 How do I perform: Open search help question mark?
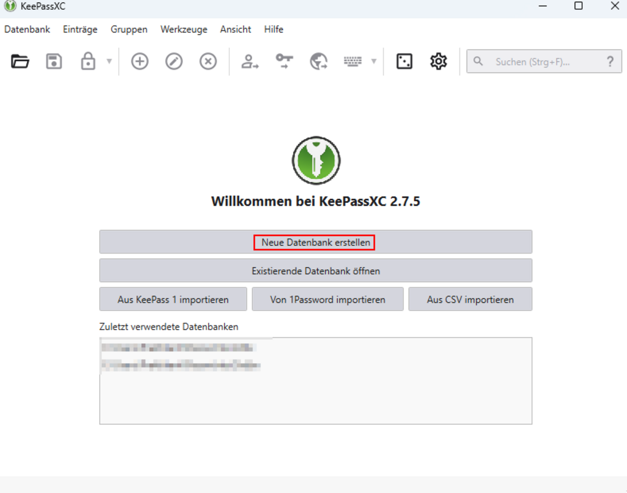point(610,62)
